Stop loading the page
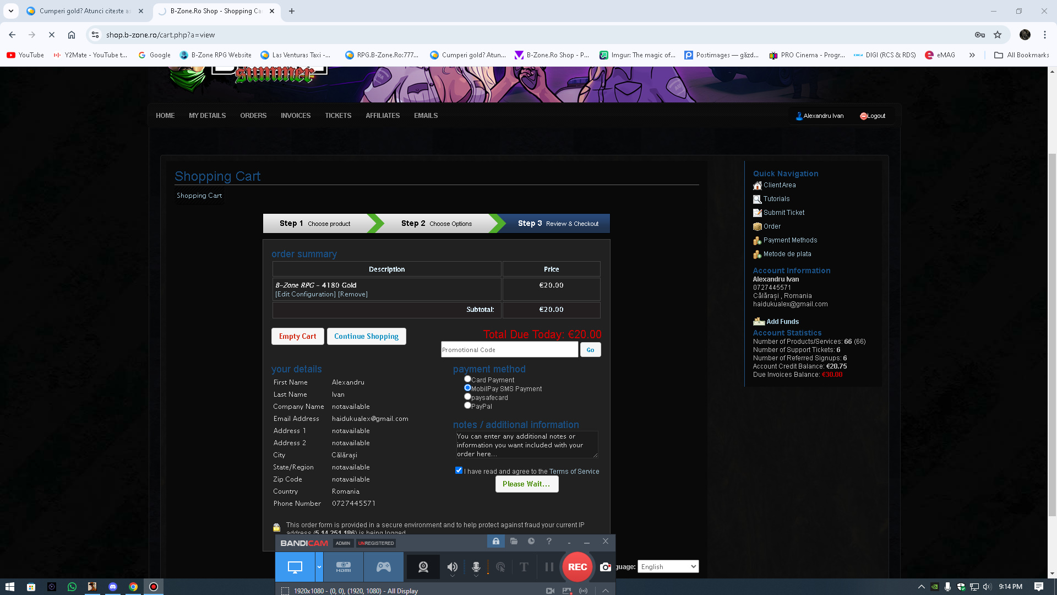This screenshot has width=1057, height=595. pyautogui.click(x=52, y=35)
